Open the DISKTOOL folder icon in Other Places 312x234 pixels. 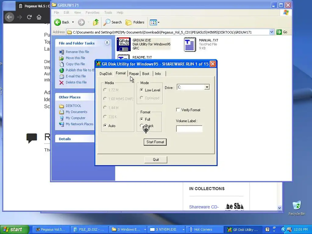62,106
